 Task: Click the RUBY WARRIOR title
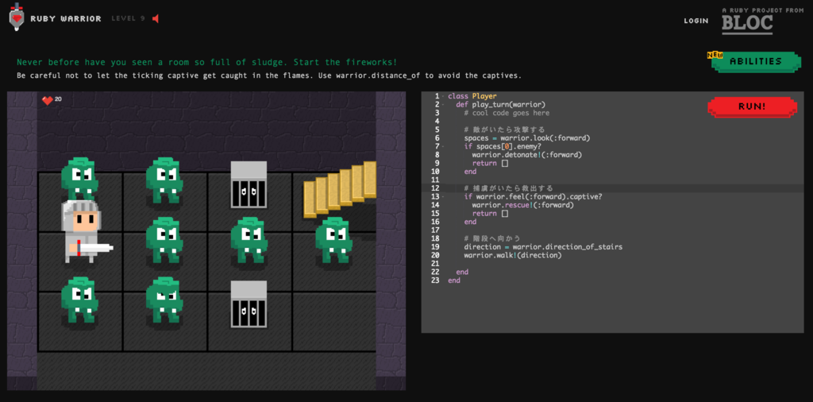click(66, 19)
